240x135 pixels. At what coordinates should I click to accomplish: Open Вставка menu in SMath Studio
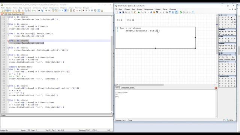(139, 9)
